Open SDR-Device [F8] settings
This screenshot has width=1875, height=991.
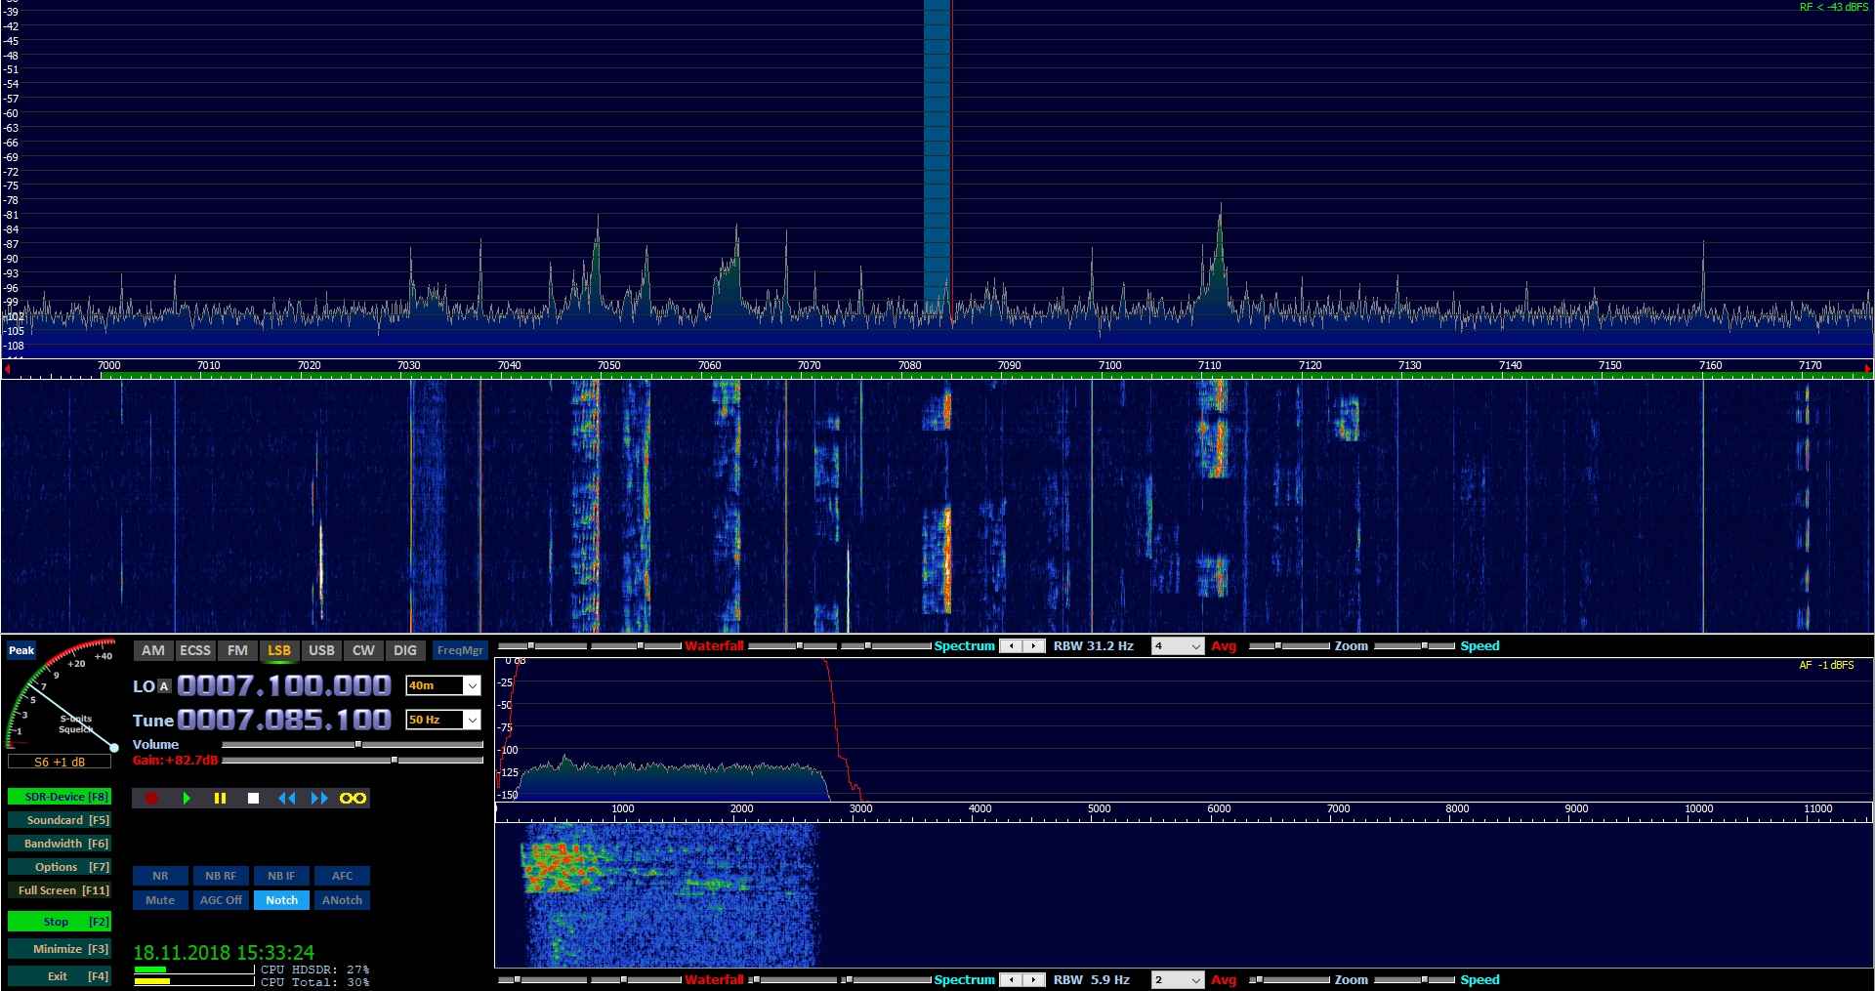[x=60, y=797]
